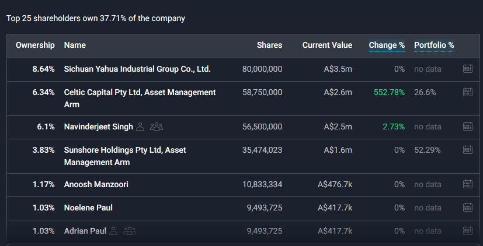Open calendar icon for Sunshore Holdings row
This screenshot has width=483, height=246.
tap(468, 150)
